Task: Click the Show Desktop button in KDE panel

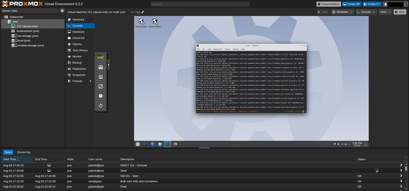Action: 366,144
